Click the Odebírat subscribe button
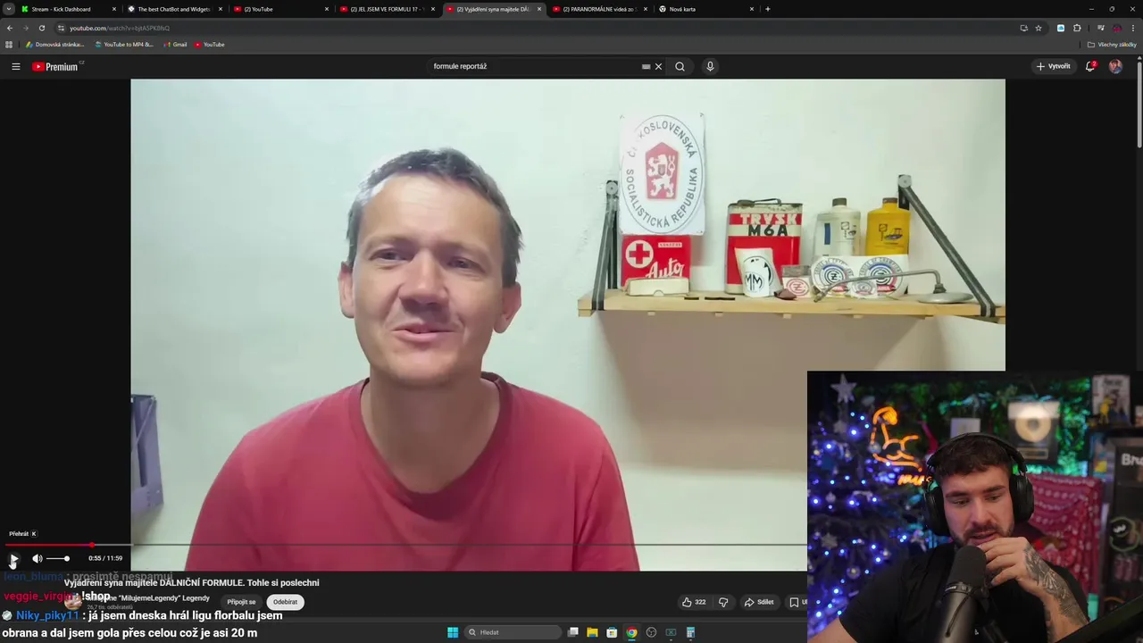 [285, 602]
